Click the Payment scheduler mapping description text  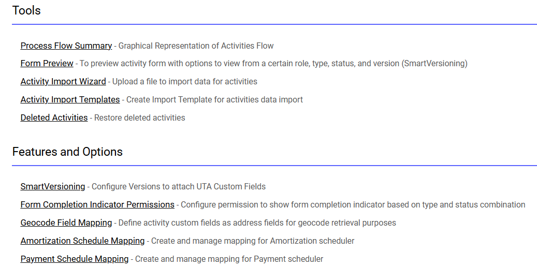click(x=229, y=259)
